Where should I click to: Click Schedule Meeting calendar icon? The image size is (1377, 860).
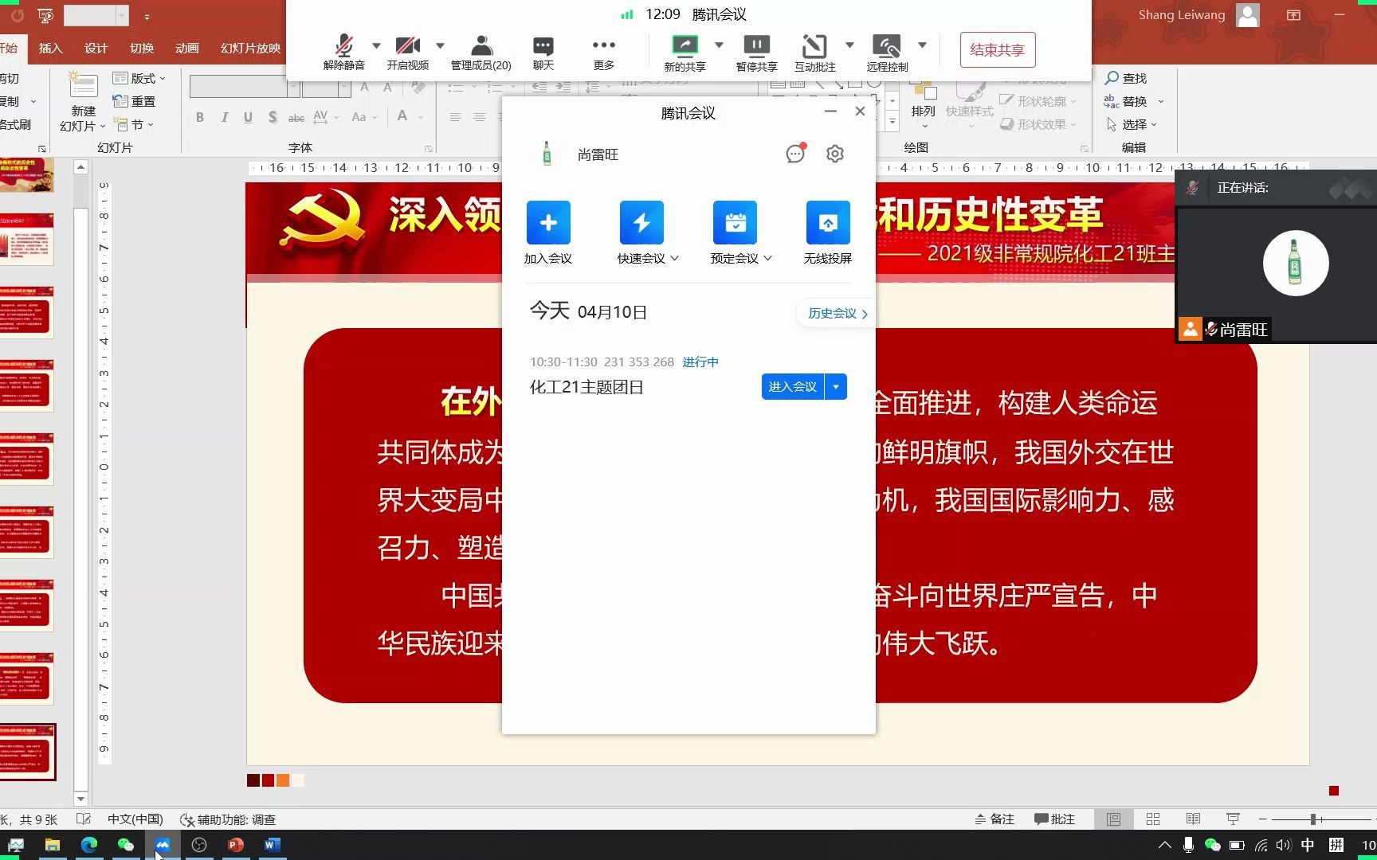(x=735, y=223)
